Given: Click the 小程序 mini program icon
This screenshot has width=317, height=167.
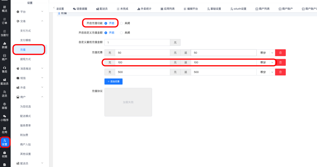Looking at the screenshot, I should (5, 118).
